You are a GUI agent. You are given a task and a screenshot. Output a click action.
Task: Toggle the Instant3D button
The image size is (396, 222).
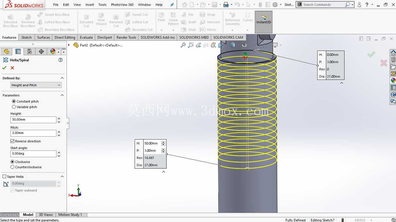264,22
